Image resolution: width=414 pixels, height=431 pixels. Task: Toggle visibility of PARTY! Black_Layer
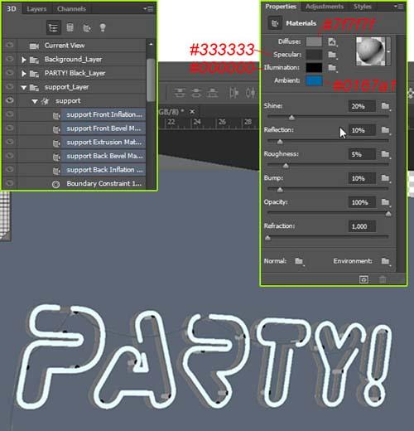point(10,73)
